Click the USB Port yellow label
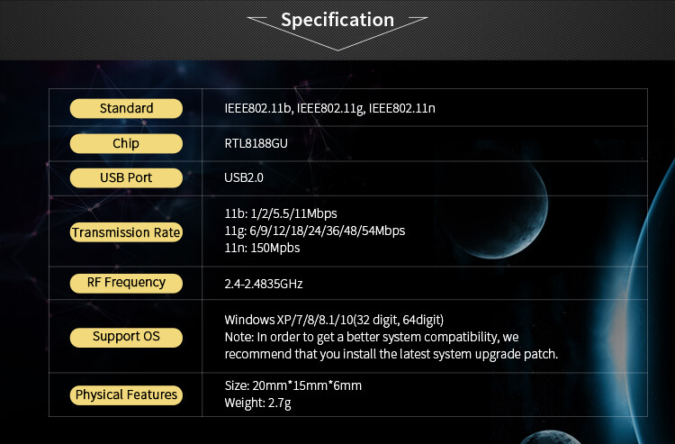The height and width of the screenshot is (444, 675). click(126, 177)
